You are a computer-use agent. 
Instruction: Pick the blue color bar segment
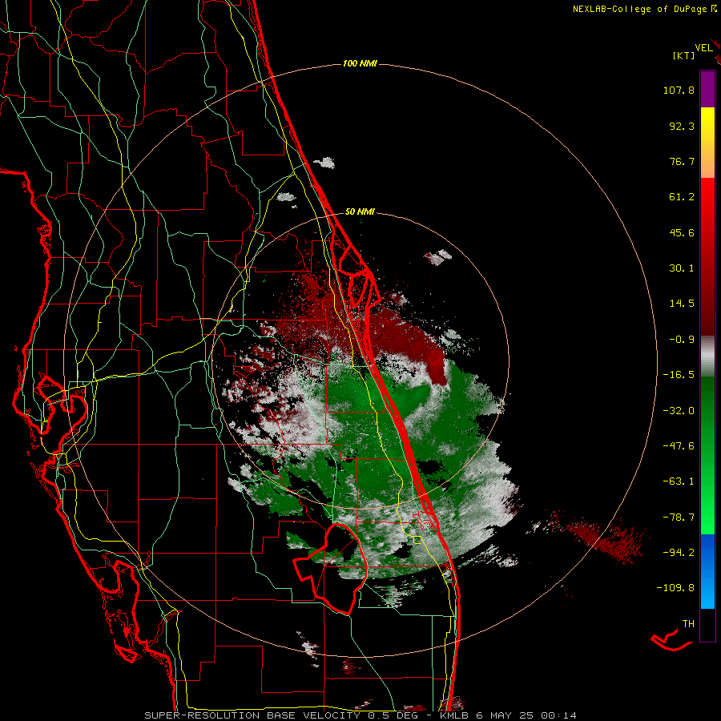click(x=707, y=571)
